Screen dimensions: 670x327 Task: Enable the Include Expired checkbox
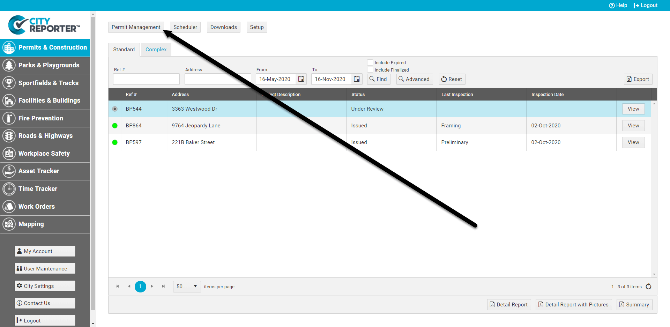370,62
